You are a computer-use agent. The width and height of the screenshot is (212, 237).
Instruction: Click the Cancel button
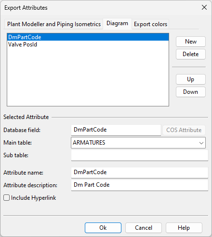pyautogui.click(x=144, y=228)
